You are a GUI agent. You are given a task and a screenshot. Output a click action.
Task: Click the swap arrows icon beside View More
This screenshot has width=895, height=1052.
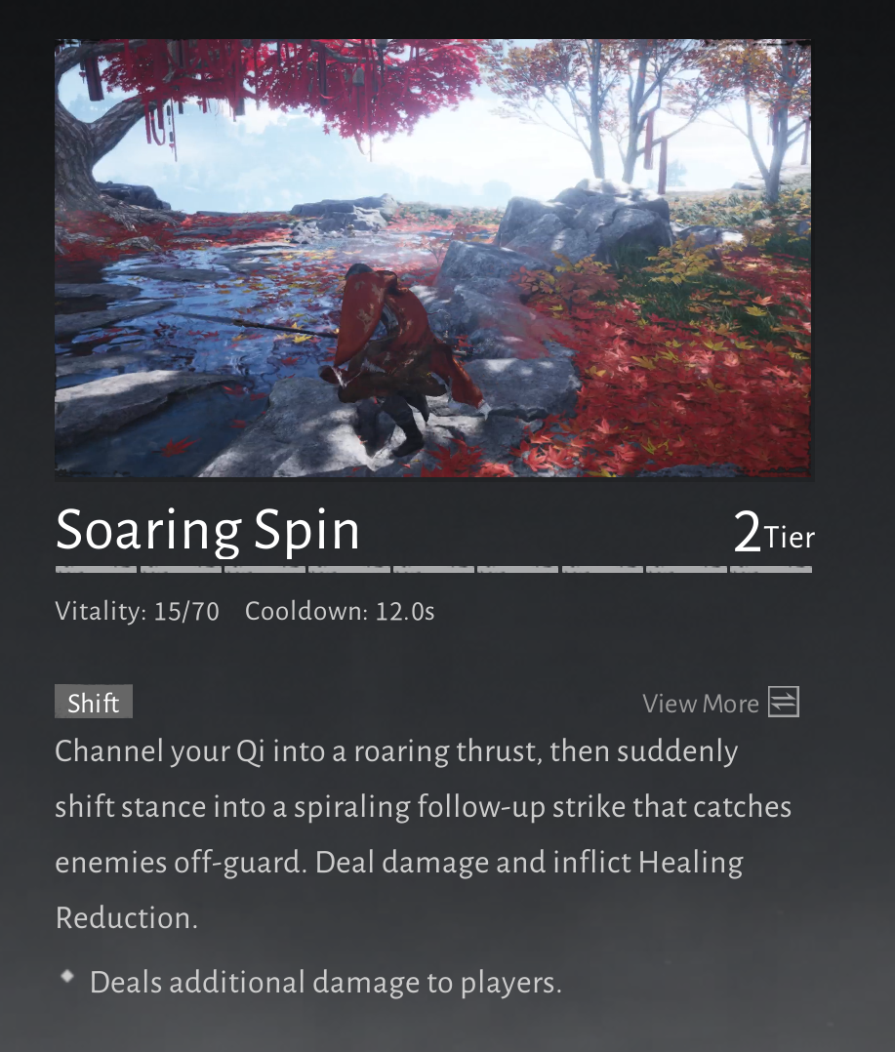[784, 702]
